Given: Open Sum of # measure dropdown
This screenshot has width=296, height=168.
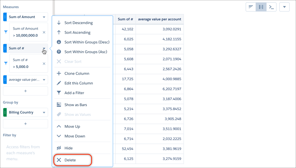Looking at the screenshot, I should coord(44,48).
